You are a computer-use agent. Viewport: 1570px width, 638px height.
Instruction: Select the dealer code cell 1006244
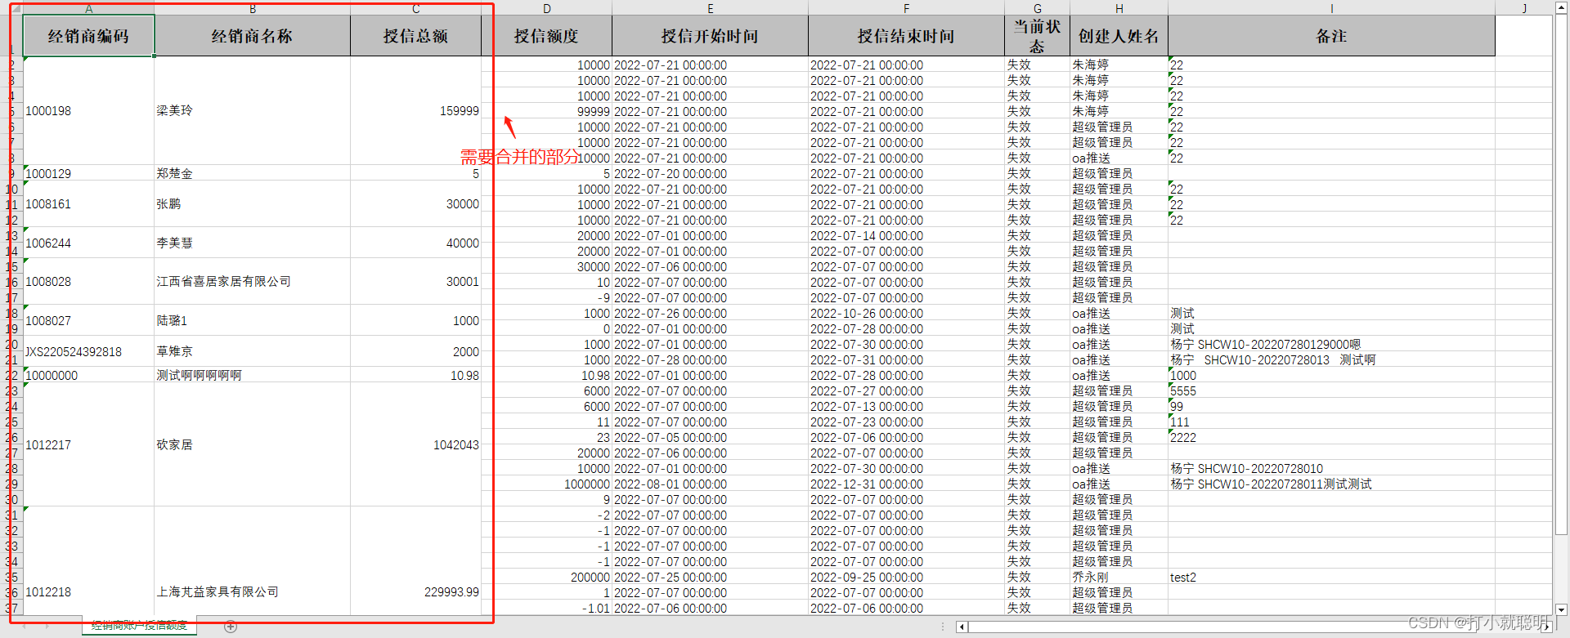point(88,243)
